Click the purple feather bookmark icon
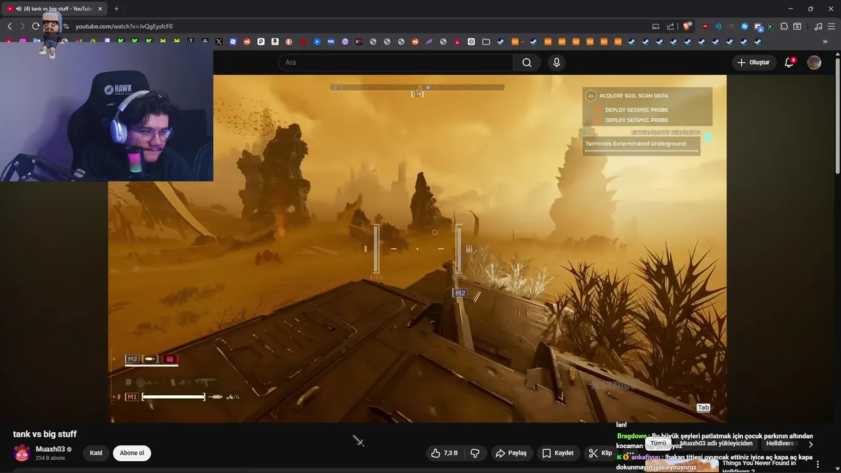This screenshot has width=841, height=473. coord(429,41)
